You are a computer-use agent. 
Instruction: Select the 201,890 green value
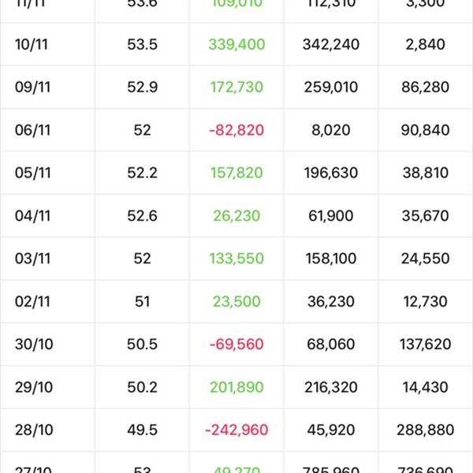[x=236, y=387]
